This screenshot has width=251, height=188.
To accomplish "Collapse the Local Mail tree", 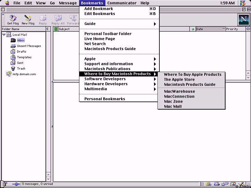I will 4,35.
